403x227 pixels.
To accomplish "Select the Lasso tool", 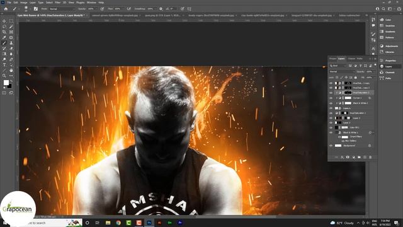I will point(4,26).
